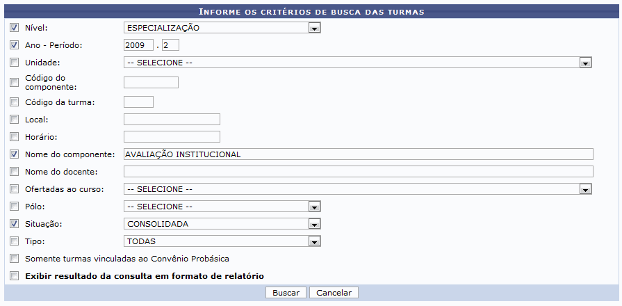
Task: Uncheck the Nível checkbox
Action: tap(15, 29)
